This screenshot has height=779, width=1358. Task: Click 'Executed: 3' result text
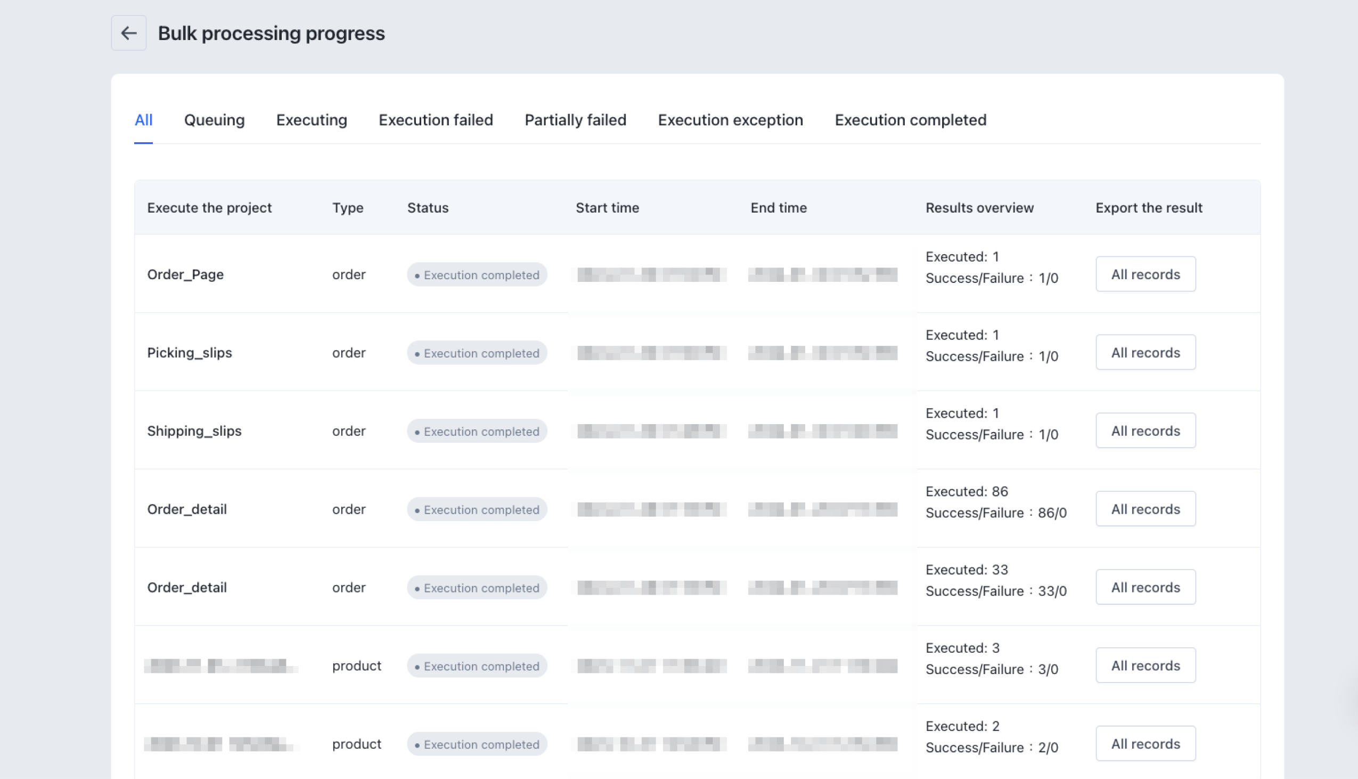[x=962, y=647]
